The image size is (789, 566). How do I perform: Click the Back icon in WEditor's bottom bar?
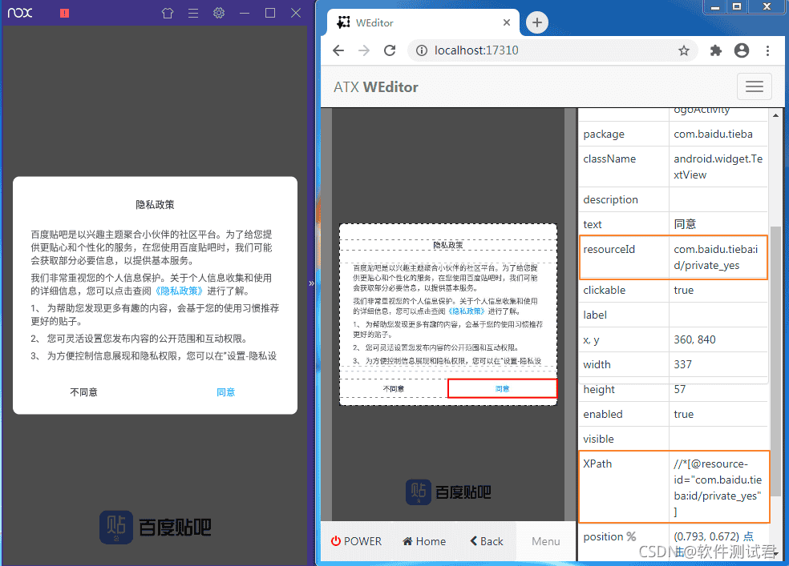point(485,541)
